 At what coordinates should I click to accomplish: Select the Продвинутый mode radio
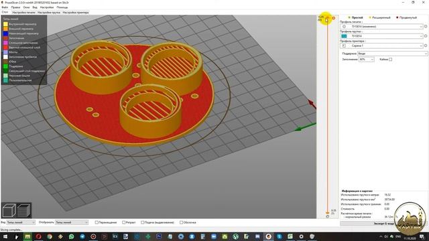pos(397,17)
